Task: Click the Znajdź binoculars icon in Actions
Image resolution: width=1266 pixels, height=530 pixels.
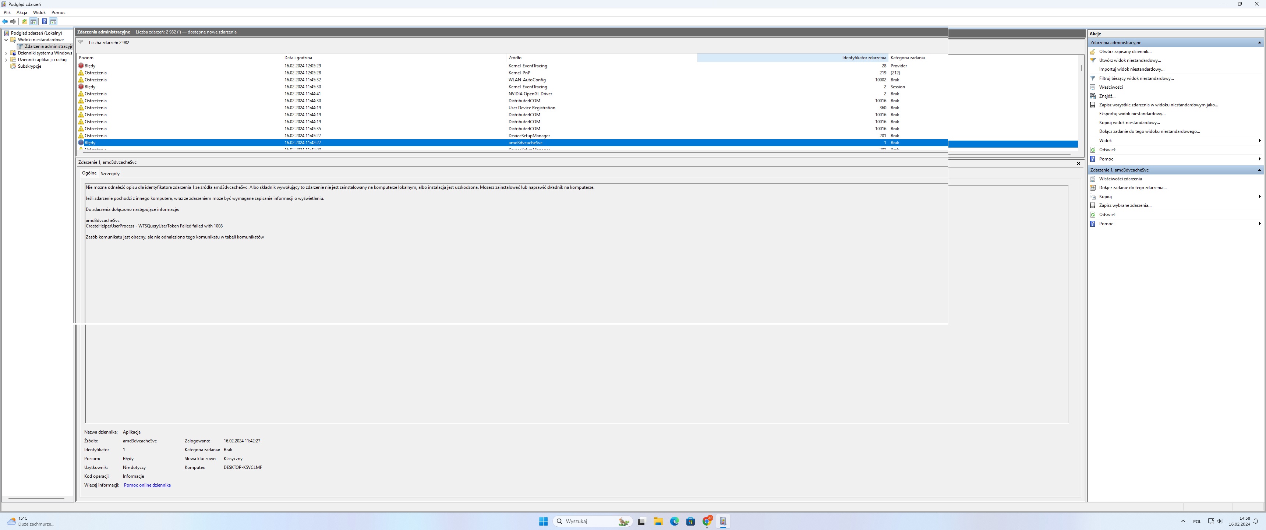Action: (x=1093, y=96)
